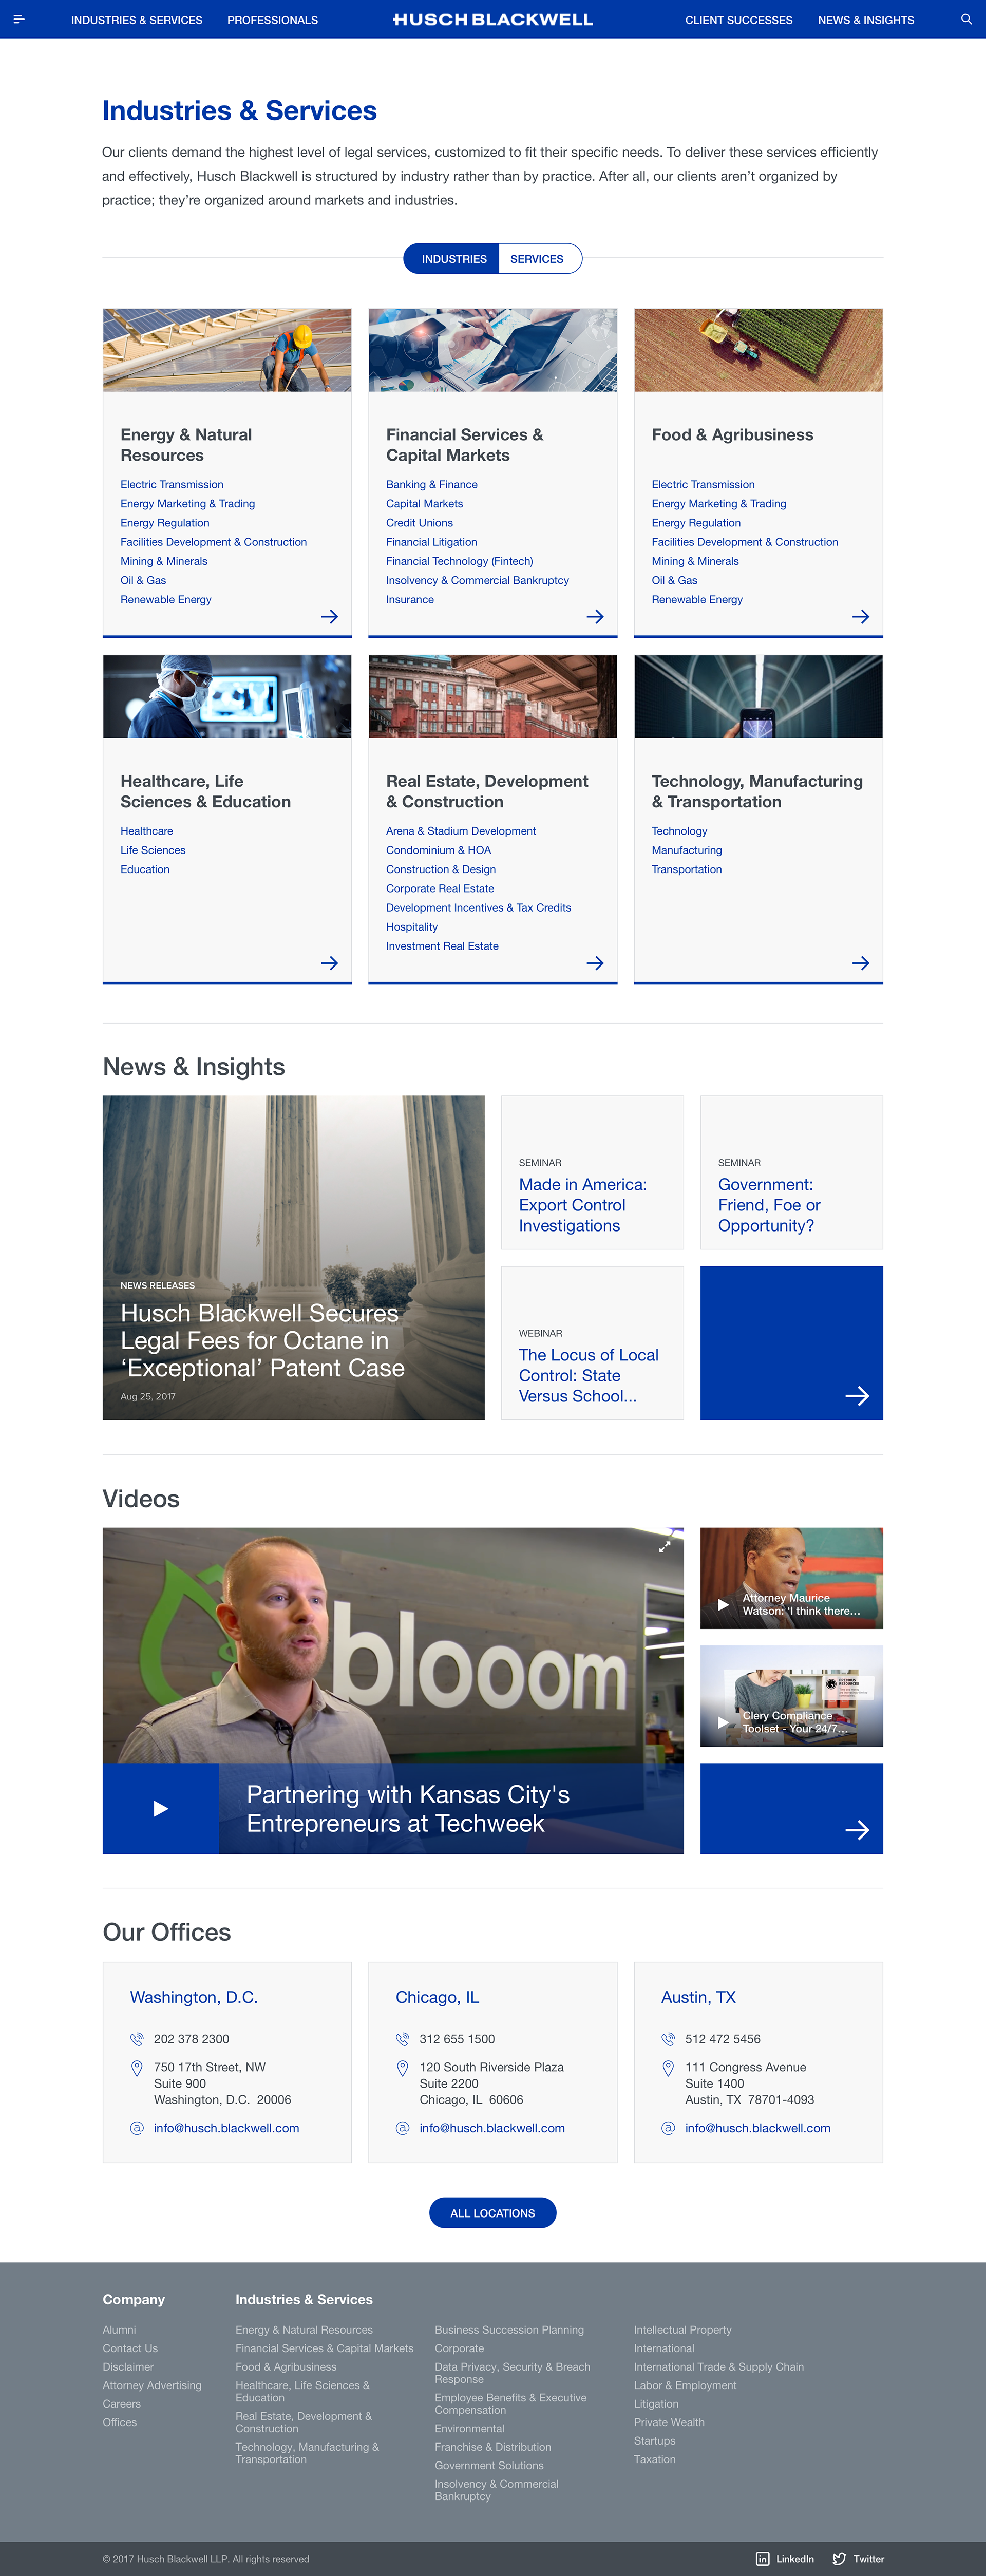
Task: Click the search magnifier icon
Action: tap(966, 19)
